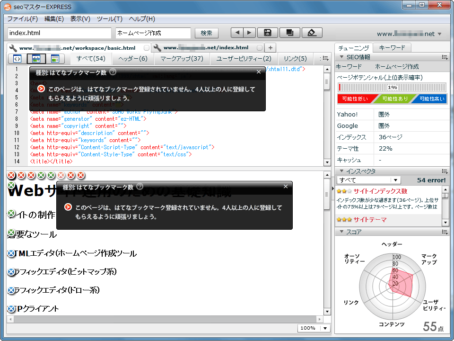Screen dimensions: 454x341
Task: Switch to the page preview view icon
Action: [55, 59]
